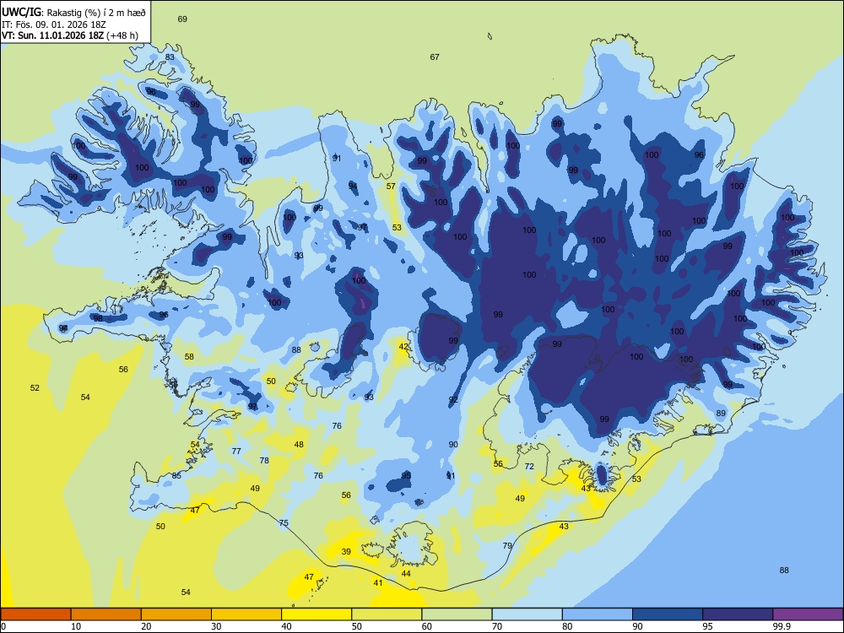Click the 95–99.9% navy legend swatch
The height and width of the screenshot is (633, 844).
click(x=738, y=614)
